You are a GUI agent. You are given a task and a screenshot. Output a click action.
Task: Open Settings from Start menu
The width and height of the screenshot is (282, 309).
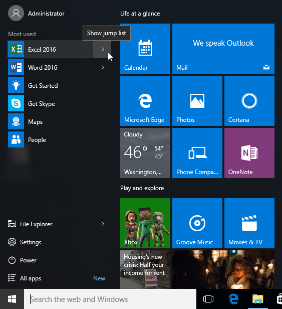(x=59, y=242)
